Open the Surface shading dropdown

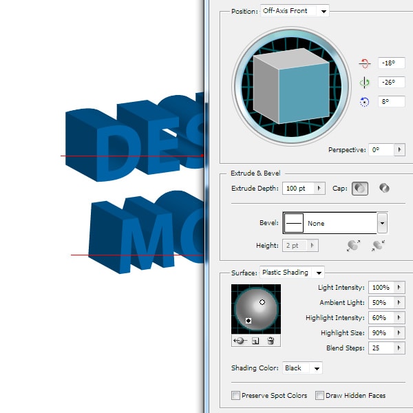click(317, 273)
